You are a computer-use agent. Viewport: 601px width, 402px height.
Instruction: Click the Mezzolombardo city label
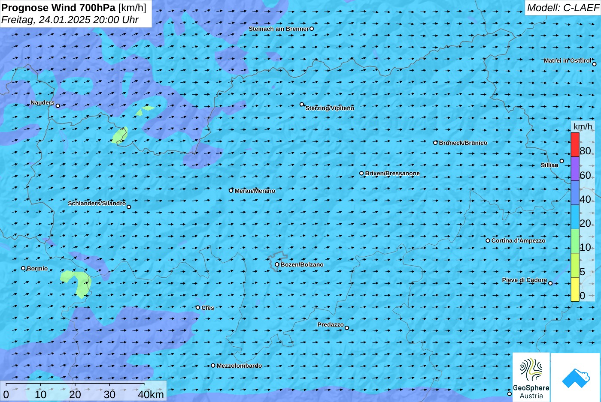(x=239, y=366)
